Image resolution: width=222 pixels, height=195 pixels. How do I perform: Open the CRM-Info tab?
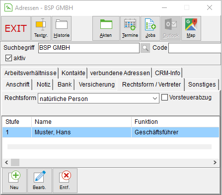(167, 73)
